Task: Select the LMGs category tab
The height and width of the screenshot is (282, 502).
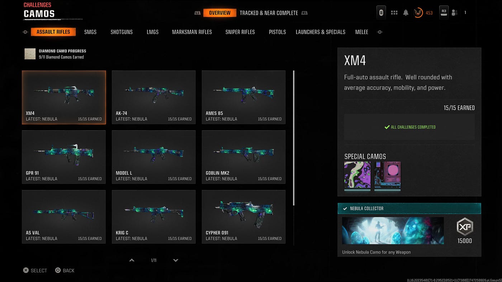Action: 152,32
